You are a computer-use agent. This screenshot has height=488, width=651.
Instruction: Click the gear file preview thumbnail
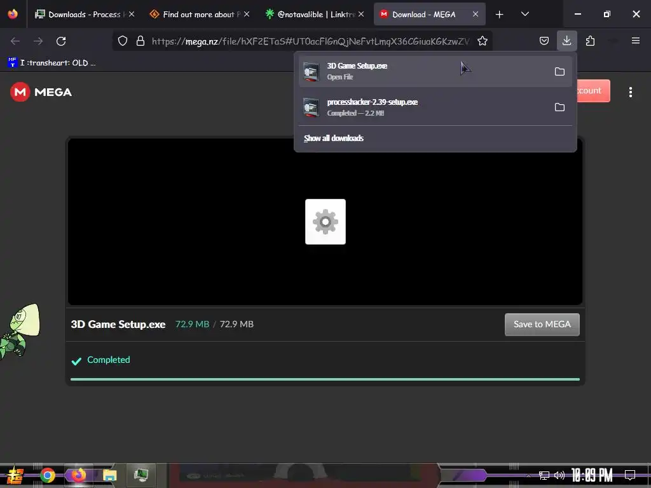coord(325,222)
